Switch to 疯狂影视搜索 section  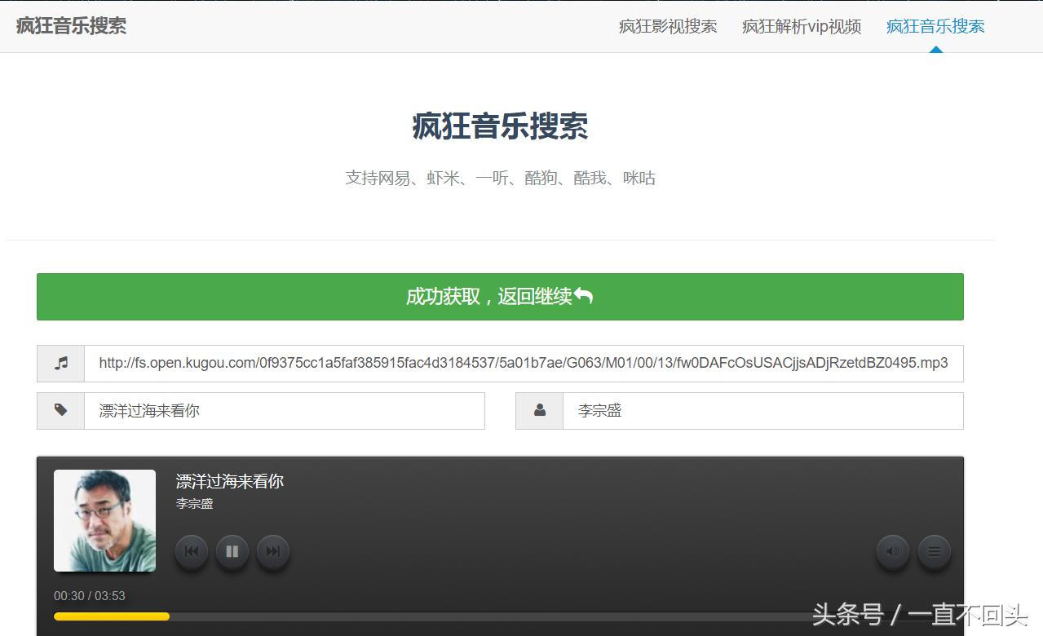(x=667, y=26)
